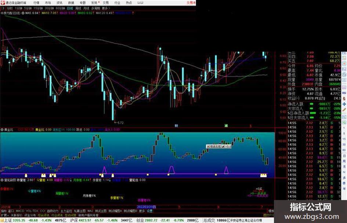Screen dimensions: 347x223
Task: Open the 互动问答 tab
Action: 71,215
